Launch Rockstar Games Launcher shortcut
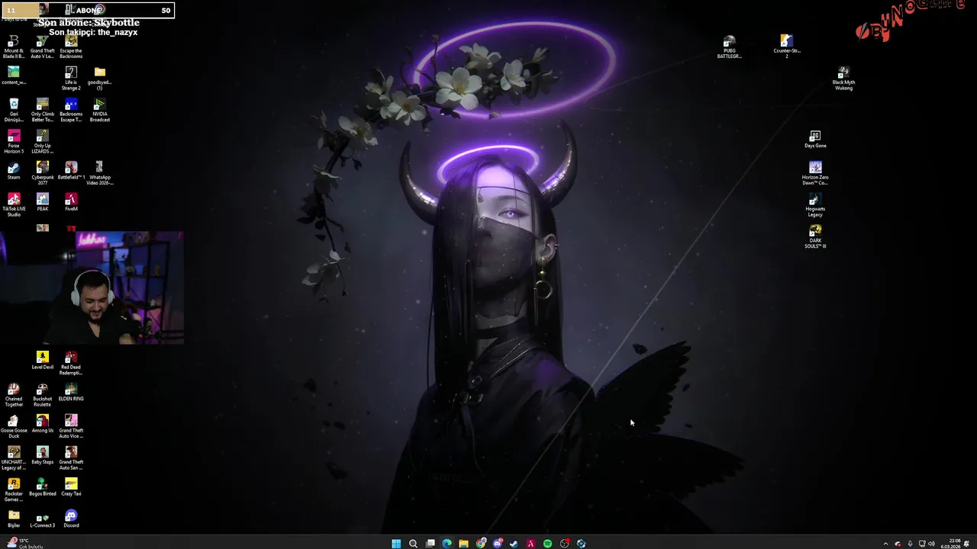The width and height of the screenshot is (977, 549). 14,490
